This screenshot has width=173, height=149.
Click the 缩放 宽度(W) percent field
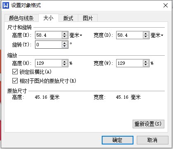pyautogui.click(x=130, y=63)
